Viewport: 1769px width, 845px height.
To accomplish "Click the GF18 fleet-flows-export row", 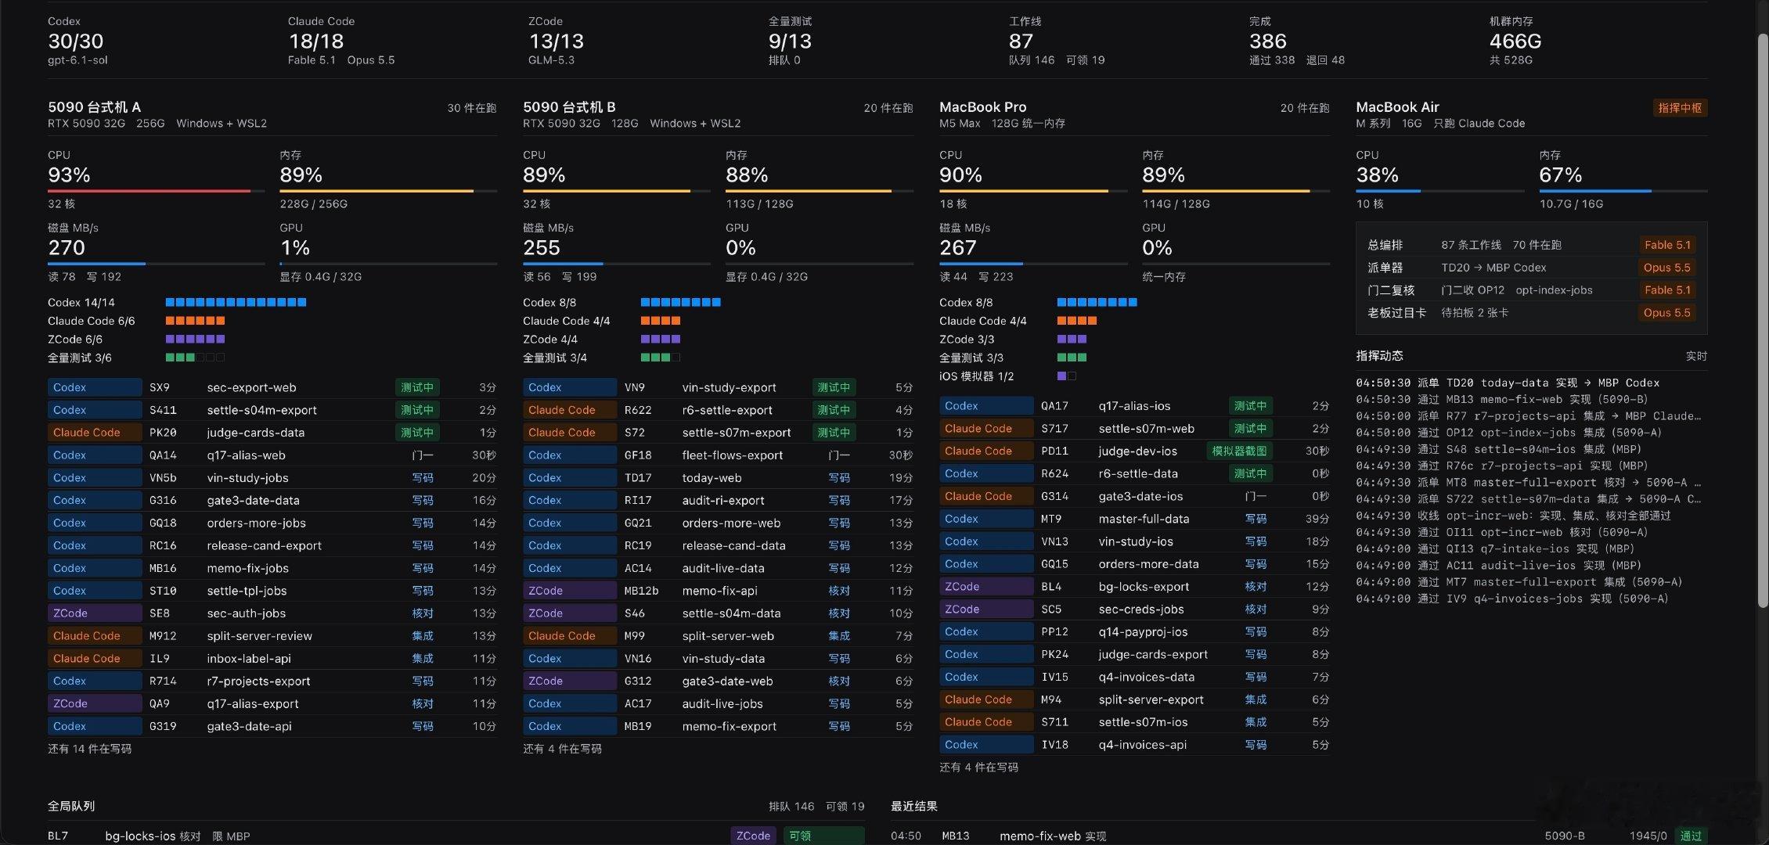I will (718, 455).
